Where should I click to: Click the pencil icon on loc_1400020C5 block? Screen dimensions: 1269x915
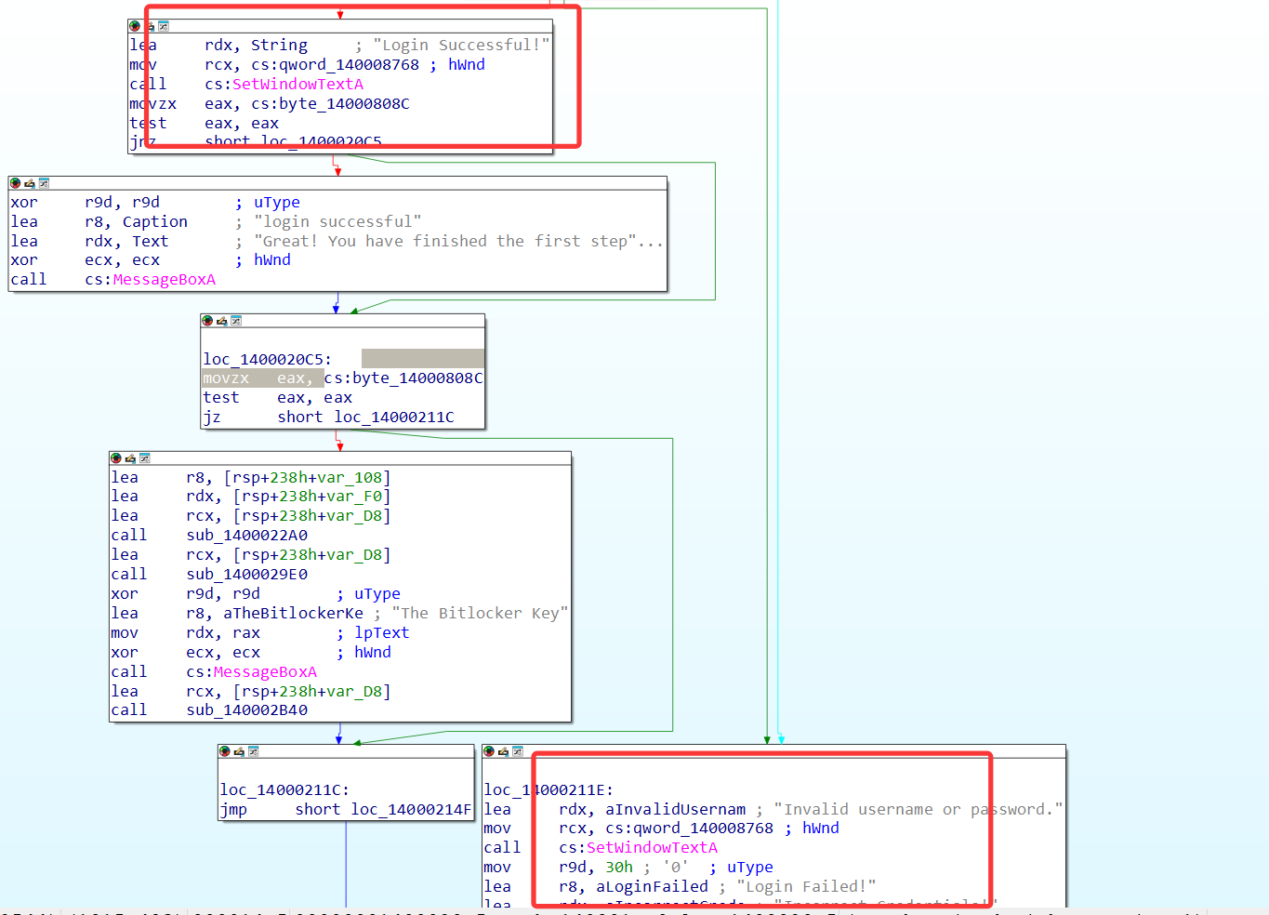[x=221, y=321]
